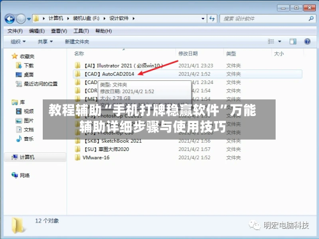
Task: Click the Forward navigation arrow
Action: click(21, 19)
